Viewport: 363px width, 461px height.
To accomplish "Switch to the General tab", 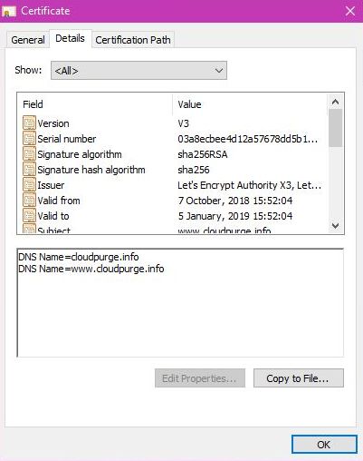I will pyautogui.click(x=28, y=40).
